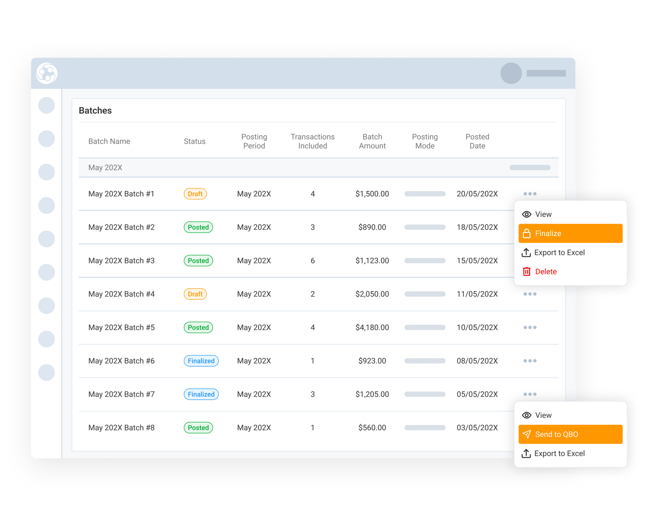The image size is (652, 525).
Task: Click posted date 18/05/202X
Action: (x=477, y=227)
